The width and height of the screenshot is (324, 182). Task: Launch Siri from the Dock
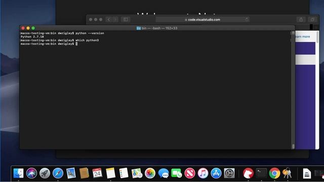[x=31, y=173]
